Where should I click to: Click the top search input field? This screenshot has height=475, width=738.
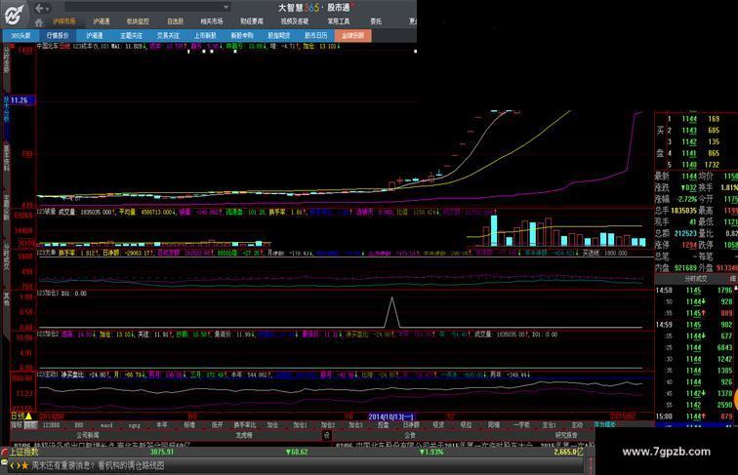click(143, 8)
